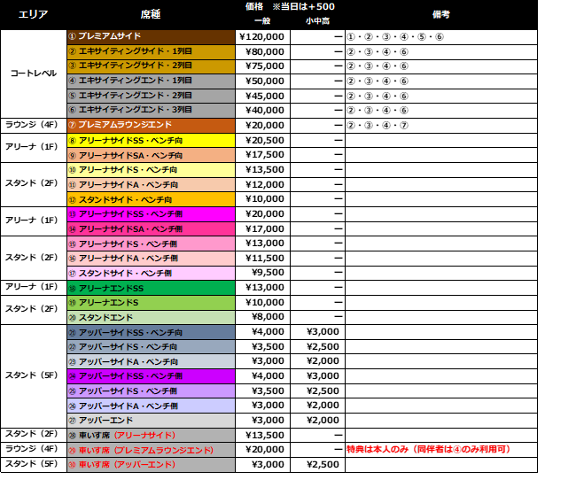Click the ⑳ スタンドエンド row

[x=151, y=317]
